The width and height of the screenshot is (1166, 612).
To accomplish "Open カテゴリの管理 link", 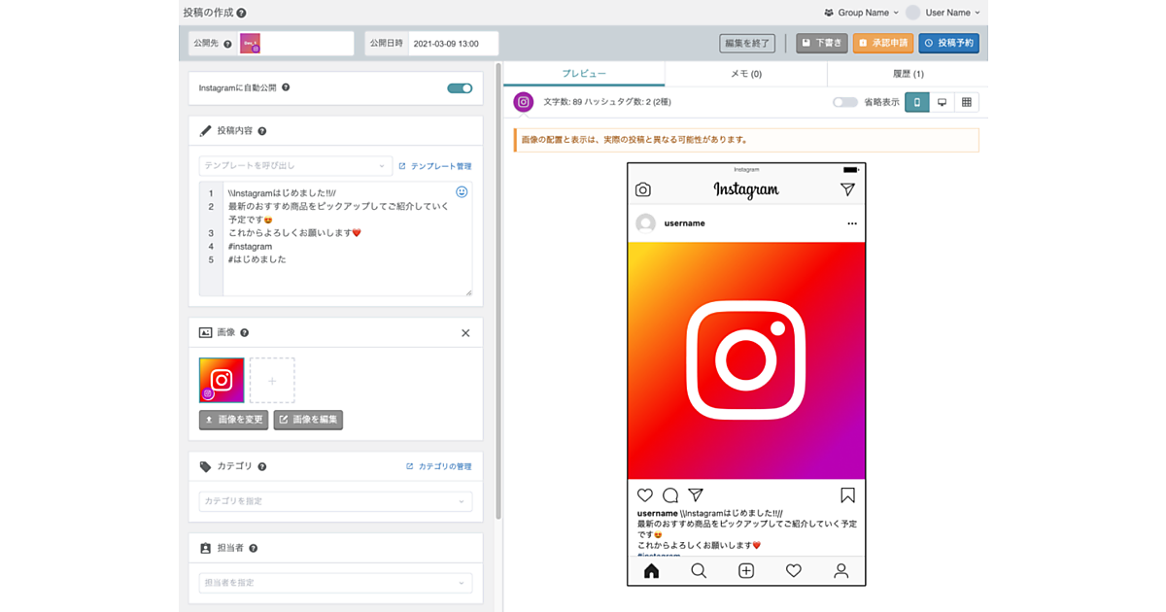I will coord(438,466).
